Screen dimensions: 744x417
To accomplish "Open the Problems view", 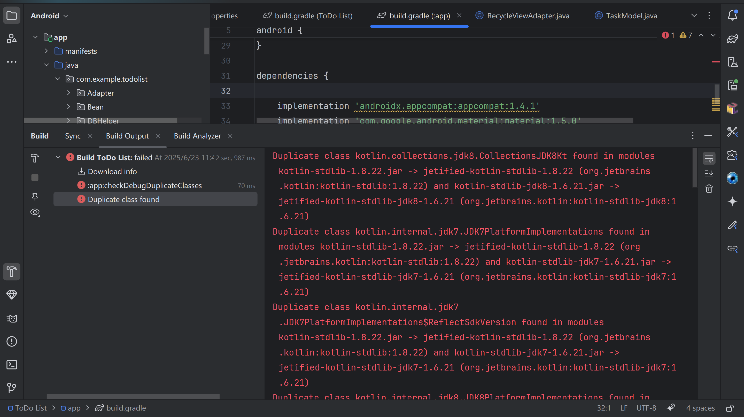I will coord(12,342).
